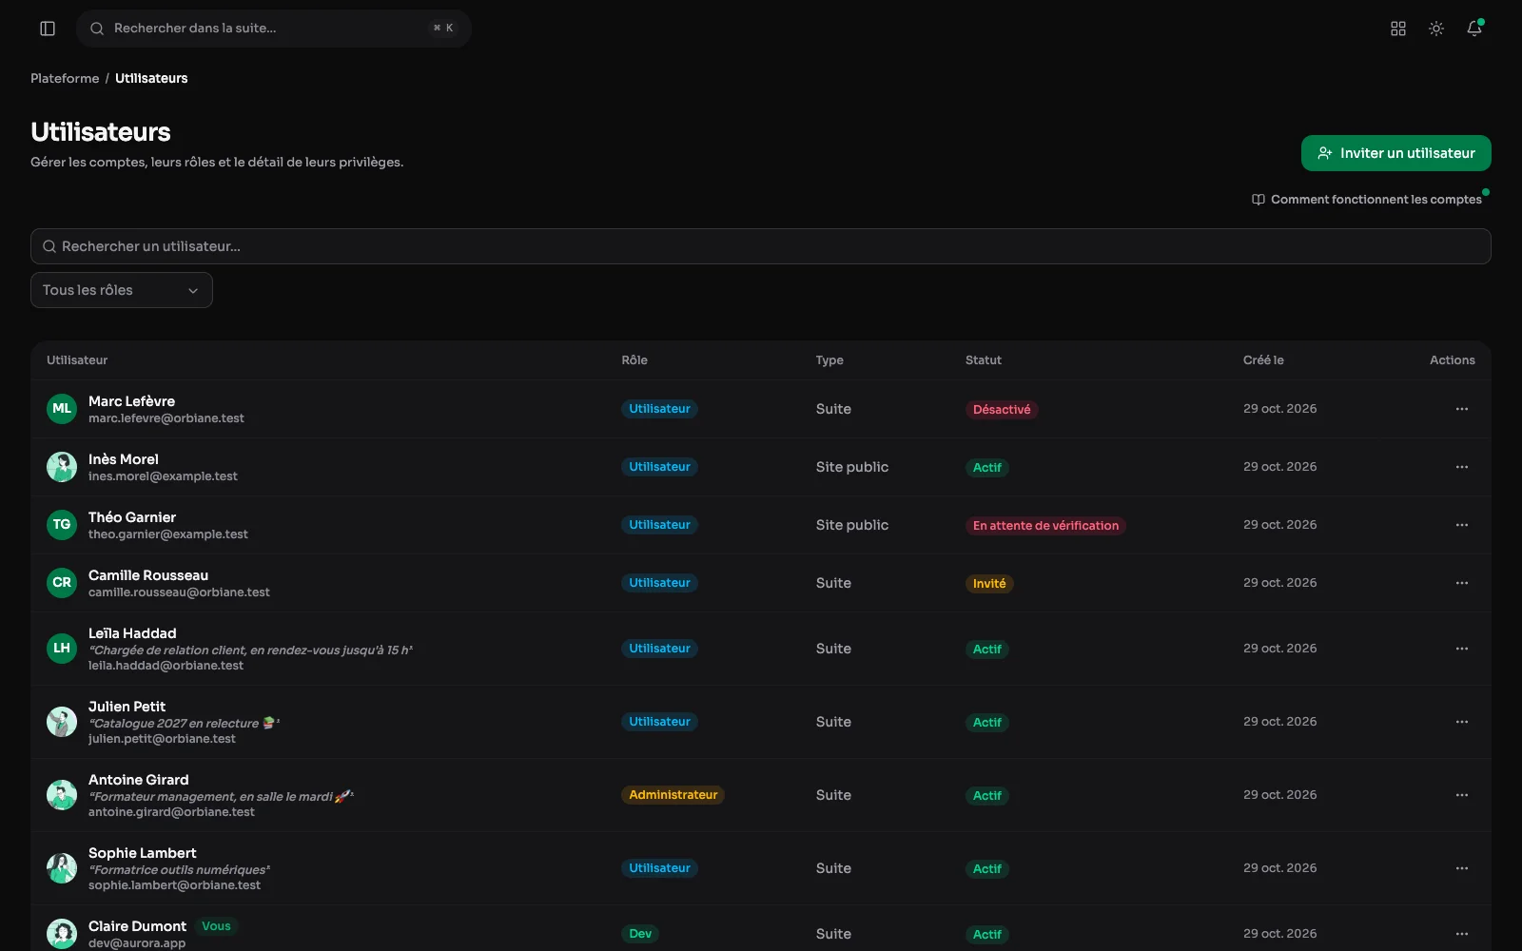The image size is (1522, 951).
Task: Open actions menu for Antoine Girard
Action: point(1462,795)
